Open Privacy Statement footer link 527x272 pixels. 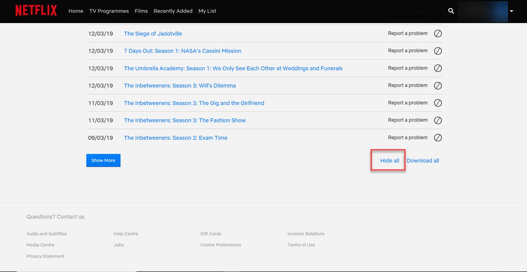tap(45, 256)
